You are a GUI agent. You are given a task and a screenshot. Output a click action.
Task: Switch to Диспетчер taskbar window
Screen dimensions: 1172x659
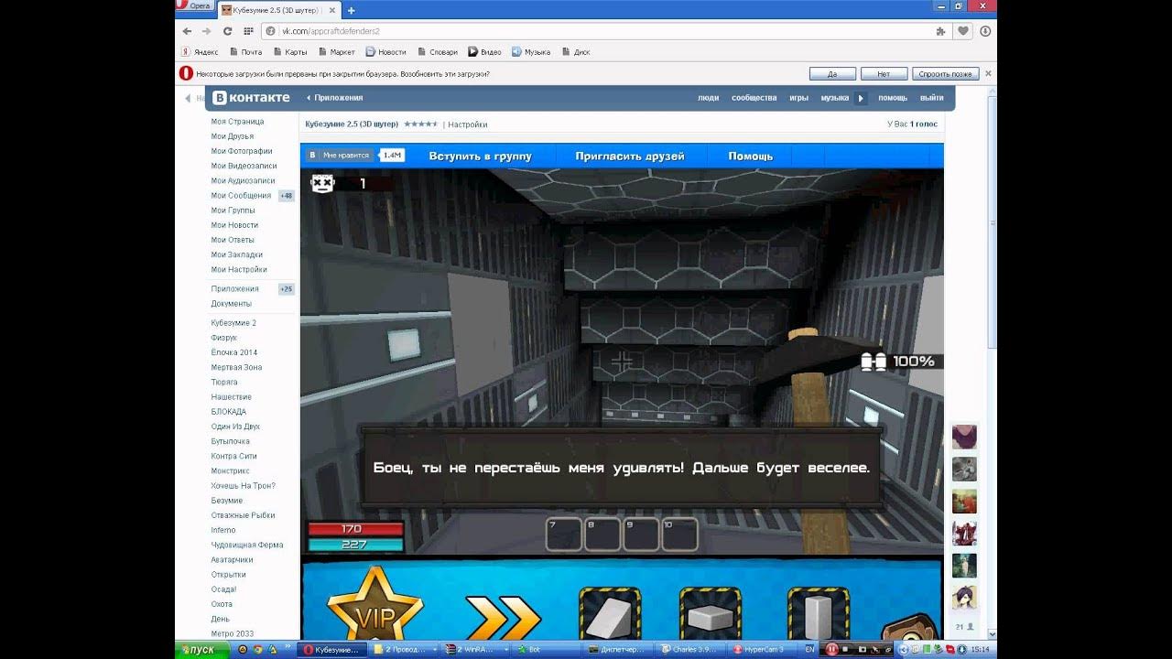618,650
